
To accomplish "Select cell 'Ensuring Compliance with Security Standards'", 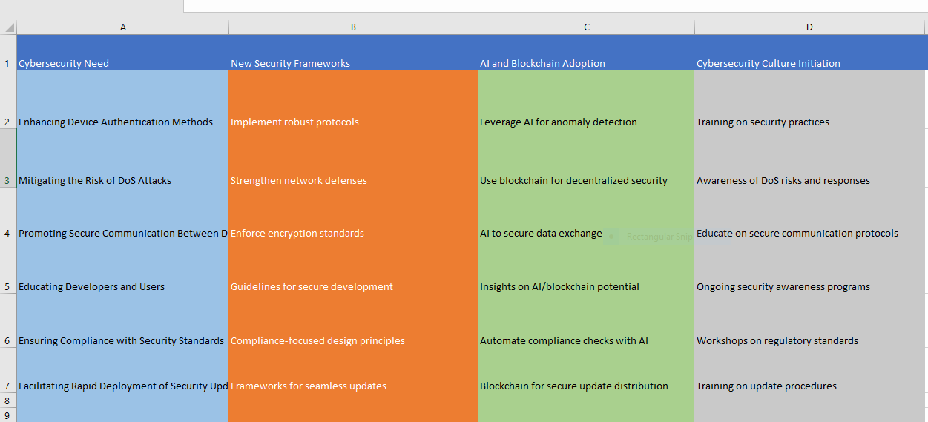I will [x=122, y=320].
